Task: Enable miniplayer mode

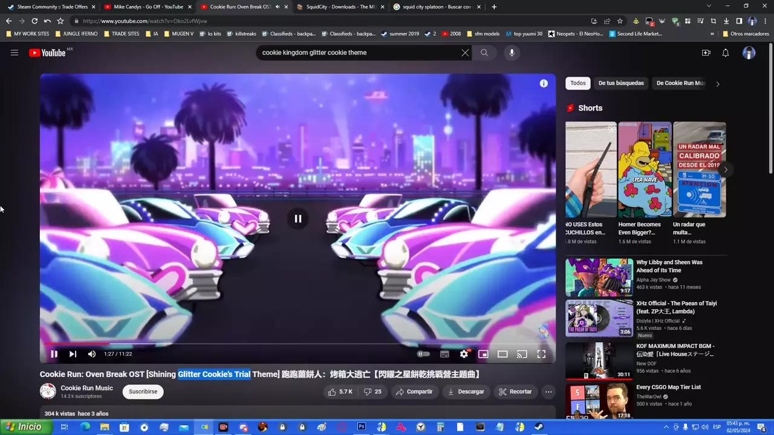Action: pyautogui.click(x=483, y=354)
